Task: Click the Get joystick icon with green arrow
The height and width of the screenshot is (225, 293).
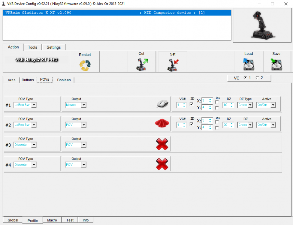Action: click(142, 64)
